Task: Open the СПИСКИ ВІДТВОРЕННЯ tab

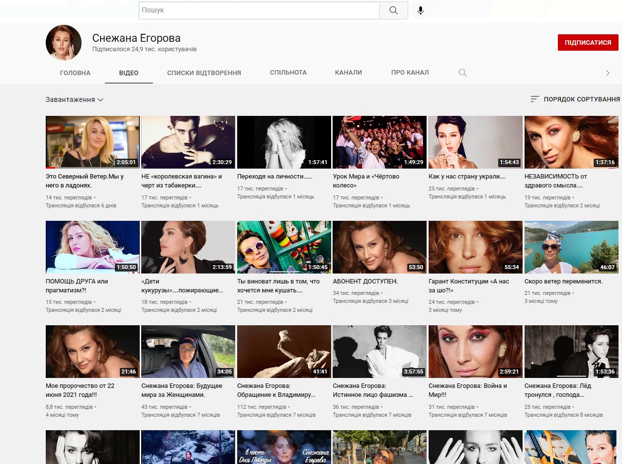Action: pyautogui.click(x=204, y=73)
